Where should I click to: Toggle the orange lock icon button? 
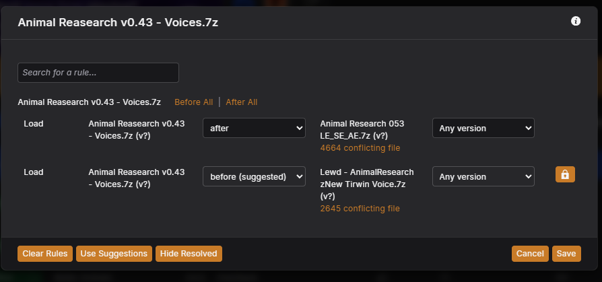click(565, 174)
